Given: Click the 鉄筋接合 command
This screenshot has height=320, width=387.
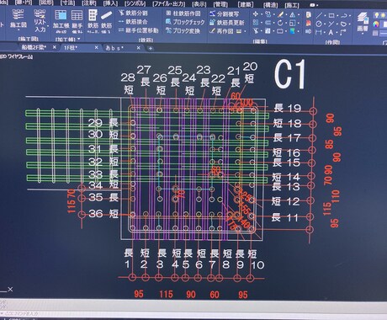Looking at the screenshot, I should tap(133, 22).
